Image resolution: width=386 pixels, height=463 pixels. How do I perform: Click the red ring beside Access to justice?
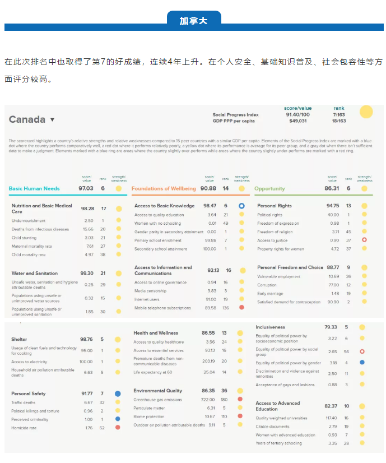coord(364,240)
